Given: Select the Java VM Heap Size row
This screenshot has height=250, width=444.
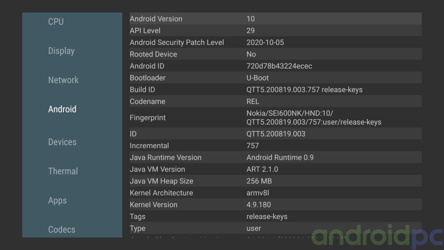Looking at the screenshot, I should [x=275, y=181].
